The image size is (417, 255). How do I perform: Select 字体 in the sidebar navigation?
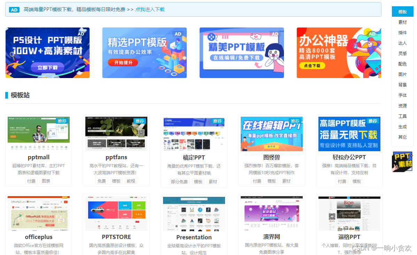pos(402,95)
